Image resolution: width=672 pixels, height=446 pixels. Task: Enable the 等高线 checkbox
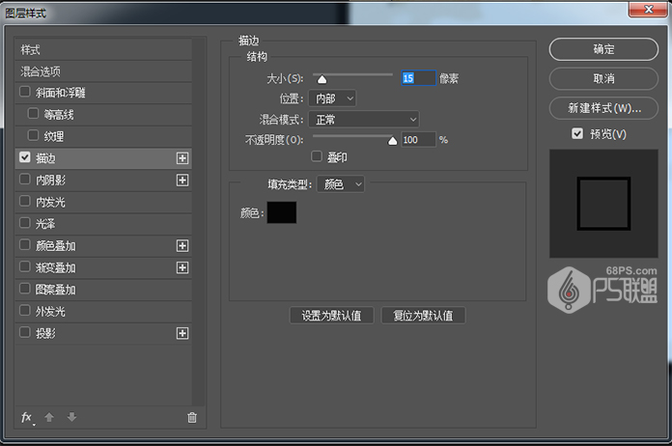(x=33, y=114)
